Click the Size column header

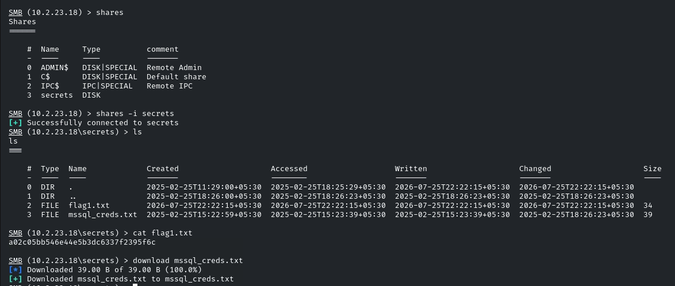(653, 169)
